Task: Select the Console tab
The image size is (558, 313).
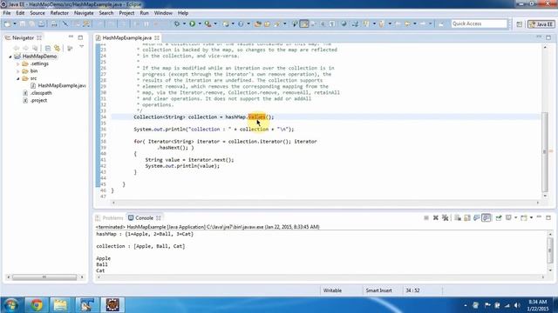Action: (144, 218)
